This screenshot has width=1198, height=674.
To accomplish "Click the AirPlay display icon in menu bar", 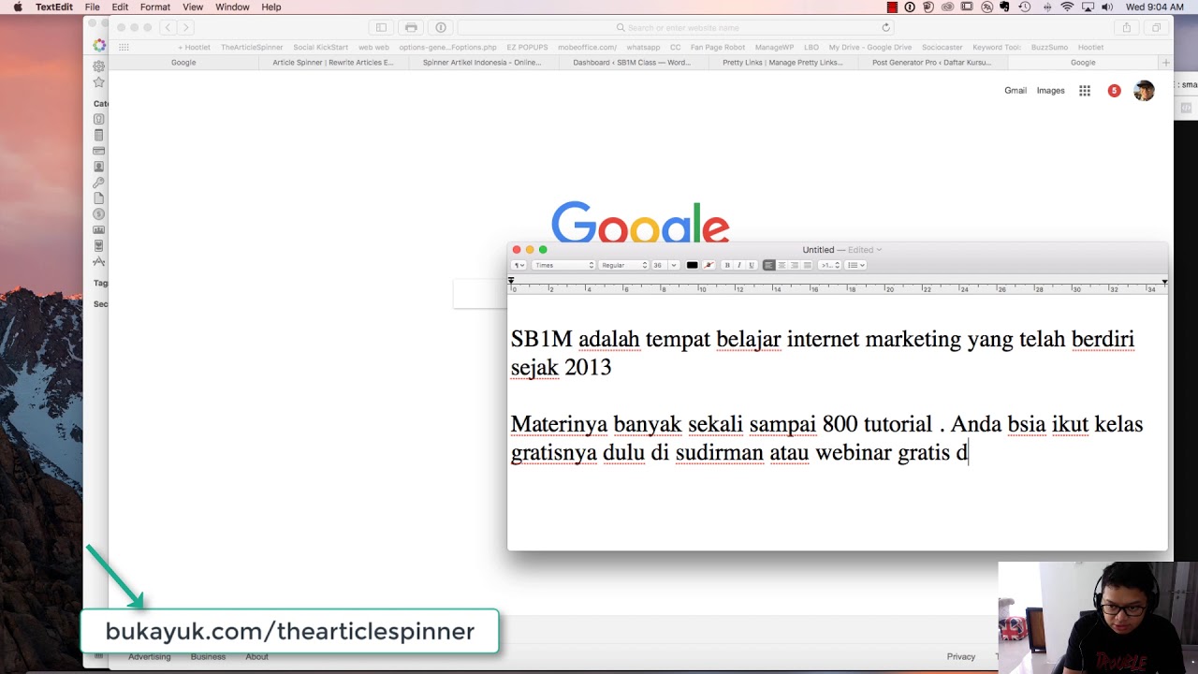I will pyautogui.click(x=1088, y=7).
